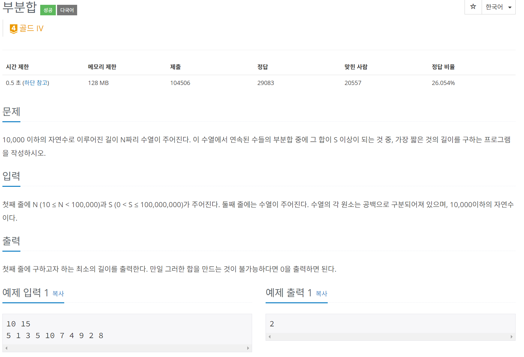Image resolution: width=524 pixels, height=357 pixels.
Task: Click the gray 다국어 label
Action: 67,10
